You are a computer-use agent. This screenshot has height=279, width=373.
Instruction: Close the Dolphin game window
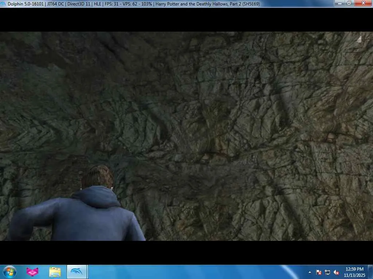coord(363,3)
